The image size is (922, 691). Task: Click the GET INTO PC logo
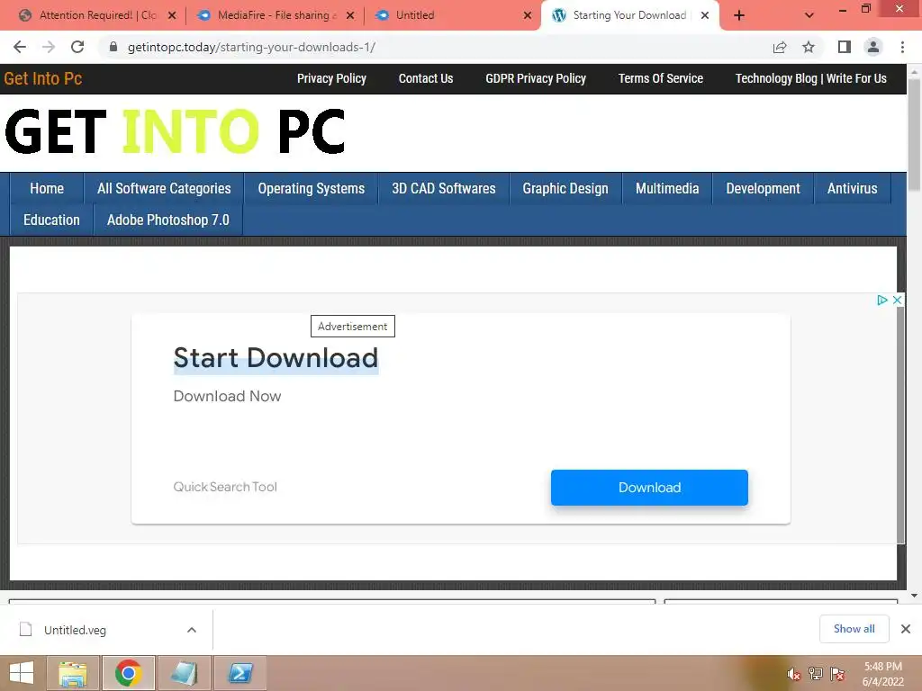[x=175, y=131]
